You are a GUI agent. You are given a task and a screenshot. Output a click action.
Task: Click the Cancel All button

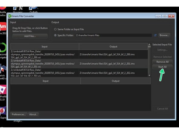click(162, 109)
